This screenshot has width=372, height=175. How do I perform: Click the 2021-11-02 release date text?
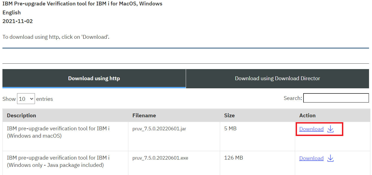point(18,21)
